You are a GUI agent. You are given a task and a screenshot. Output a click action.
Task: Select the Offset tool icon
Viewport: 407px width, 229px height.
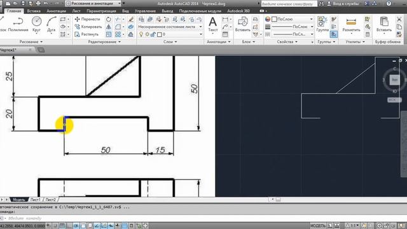point(131,34)
